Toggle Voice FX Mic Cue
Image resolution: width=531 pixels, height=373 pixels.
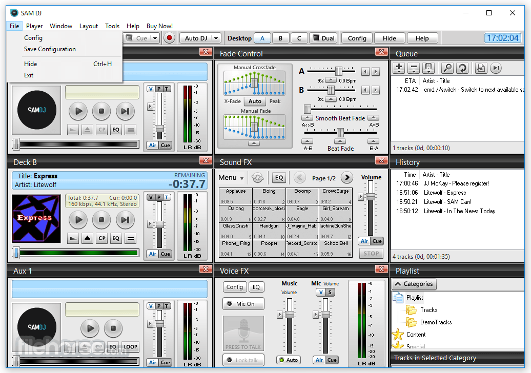(x=332, y=360)
